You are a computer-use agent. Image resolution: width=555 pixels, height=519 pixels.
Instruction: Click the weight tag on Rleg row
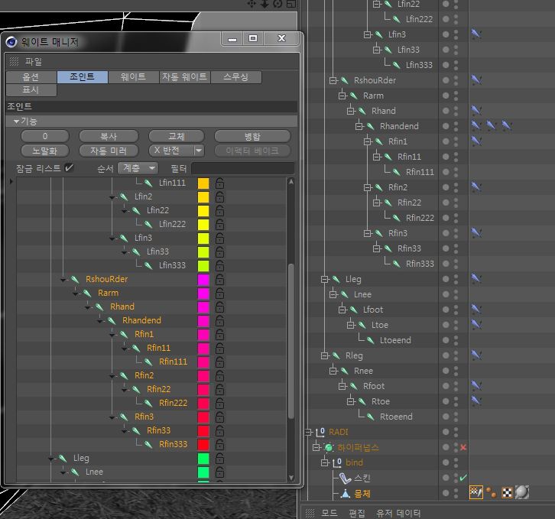tap(476, 355)
